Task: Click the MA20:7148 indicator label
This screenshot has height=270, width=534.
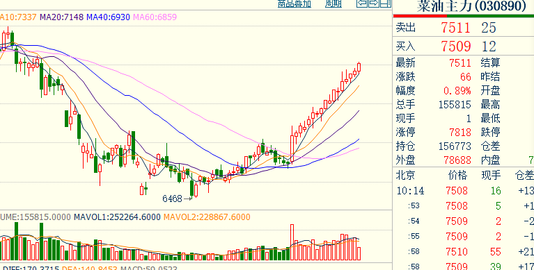Action: coord(62,17)
